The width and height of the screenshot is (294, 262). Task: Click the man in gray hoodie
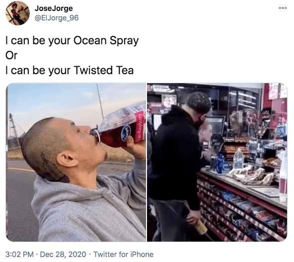click(82, 179)
